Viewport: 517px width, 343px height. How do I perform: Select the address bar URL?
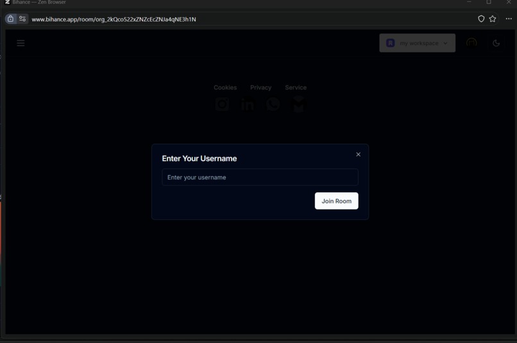tap(114, 19)
